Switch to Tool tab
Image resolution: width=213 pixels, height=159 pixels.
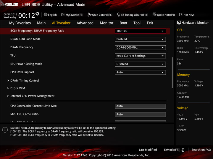click(137, 23)
